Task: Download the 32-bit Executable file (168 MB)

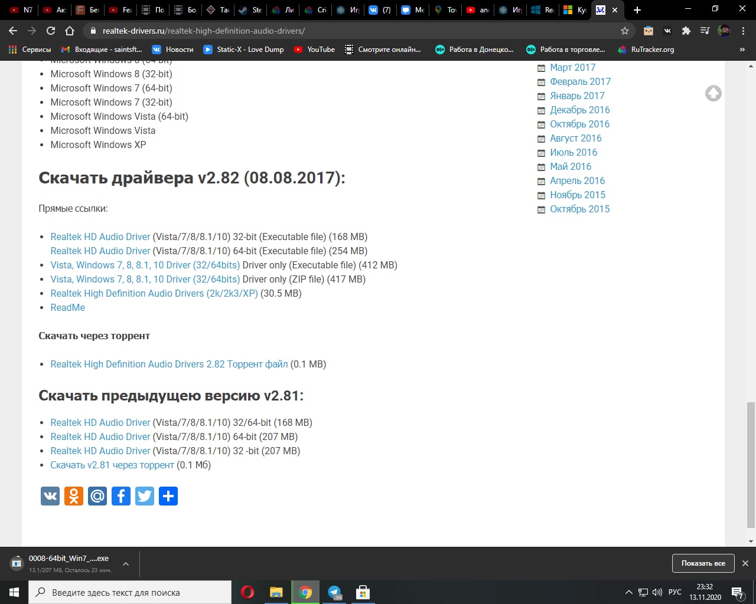Action: (x=100, y=237)
